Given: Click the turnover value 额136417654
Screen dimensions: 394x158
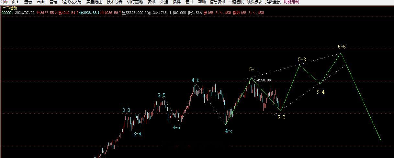Looking at the screenshot, I should tap(158, 13).
